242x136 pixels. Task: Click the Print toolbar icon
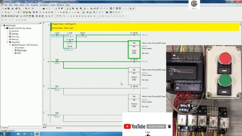click(x=16, y=8)
